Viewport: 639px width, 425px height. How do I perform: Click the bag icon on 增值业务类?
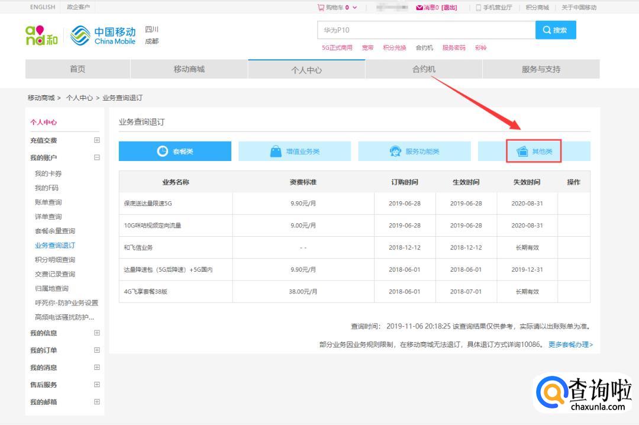pos(276,152)
